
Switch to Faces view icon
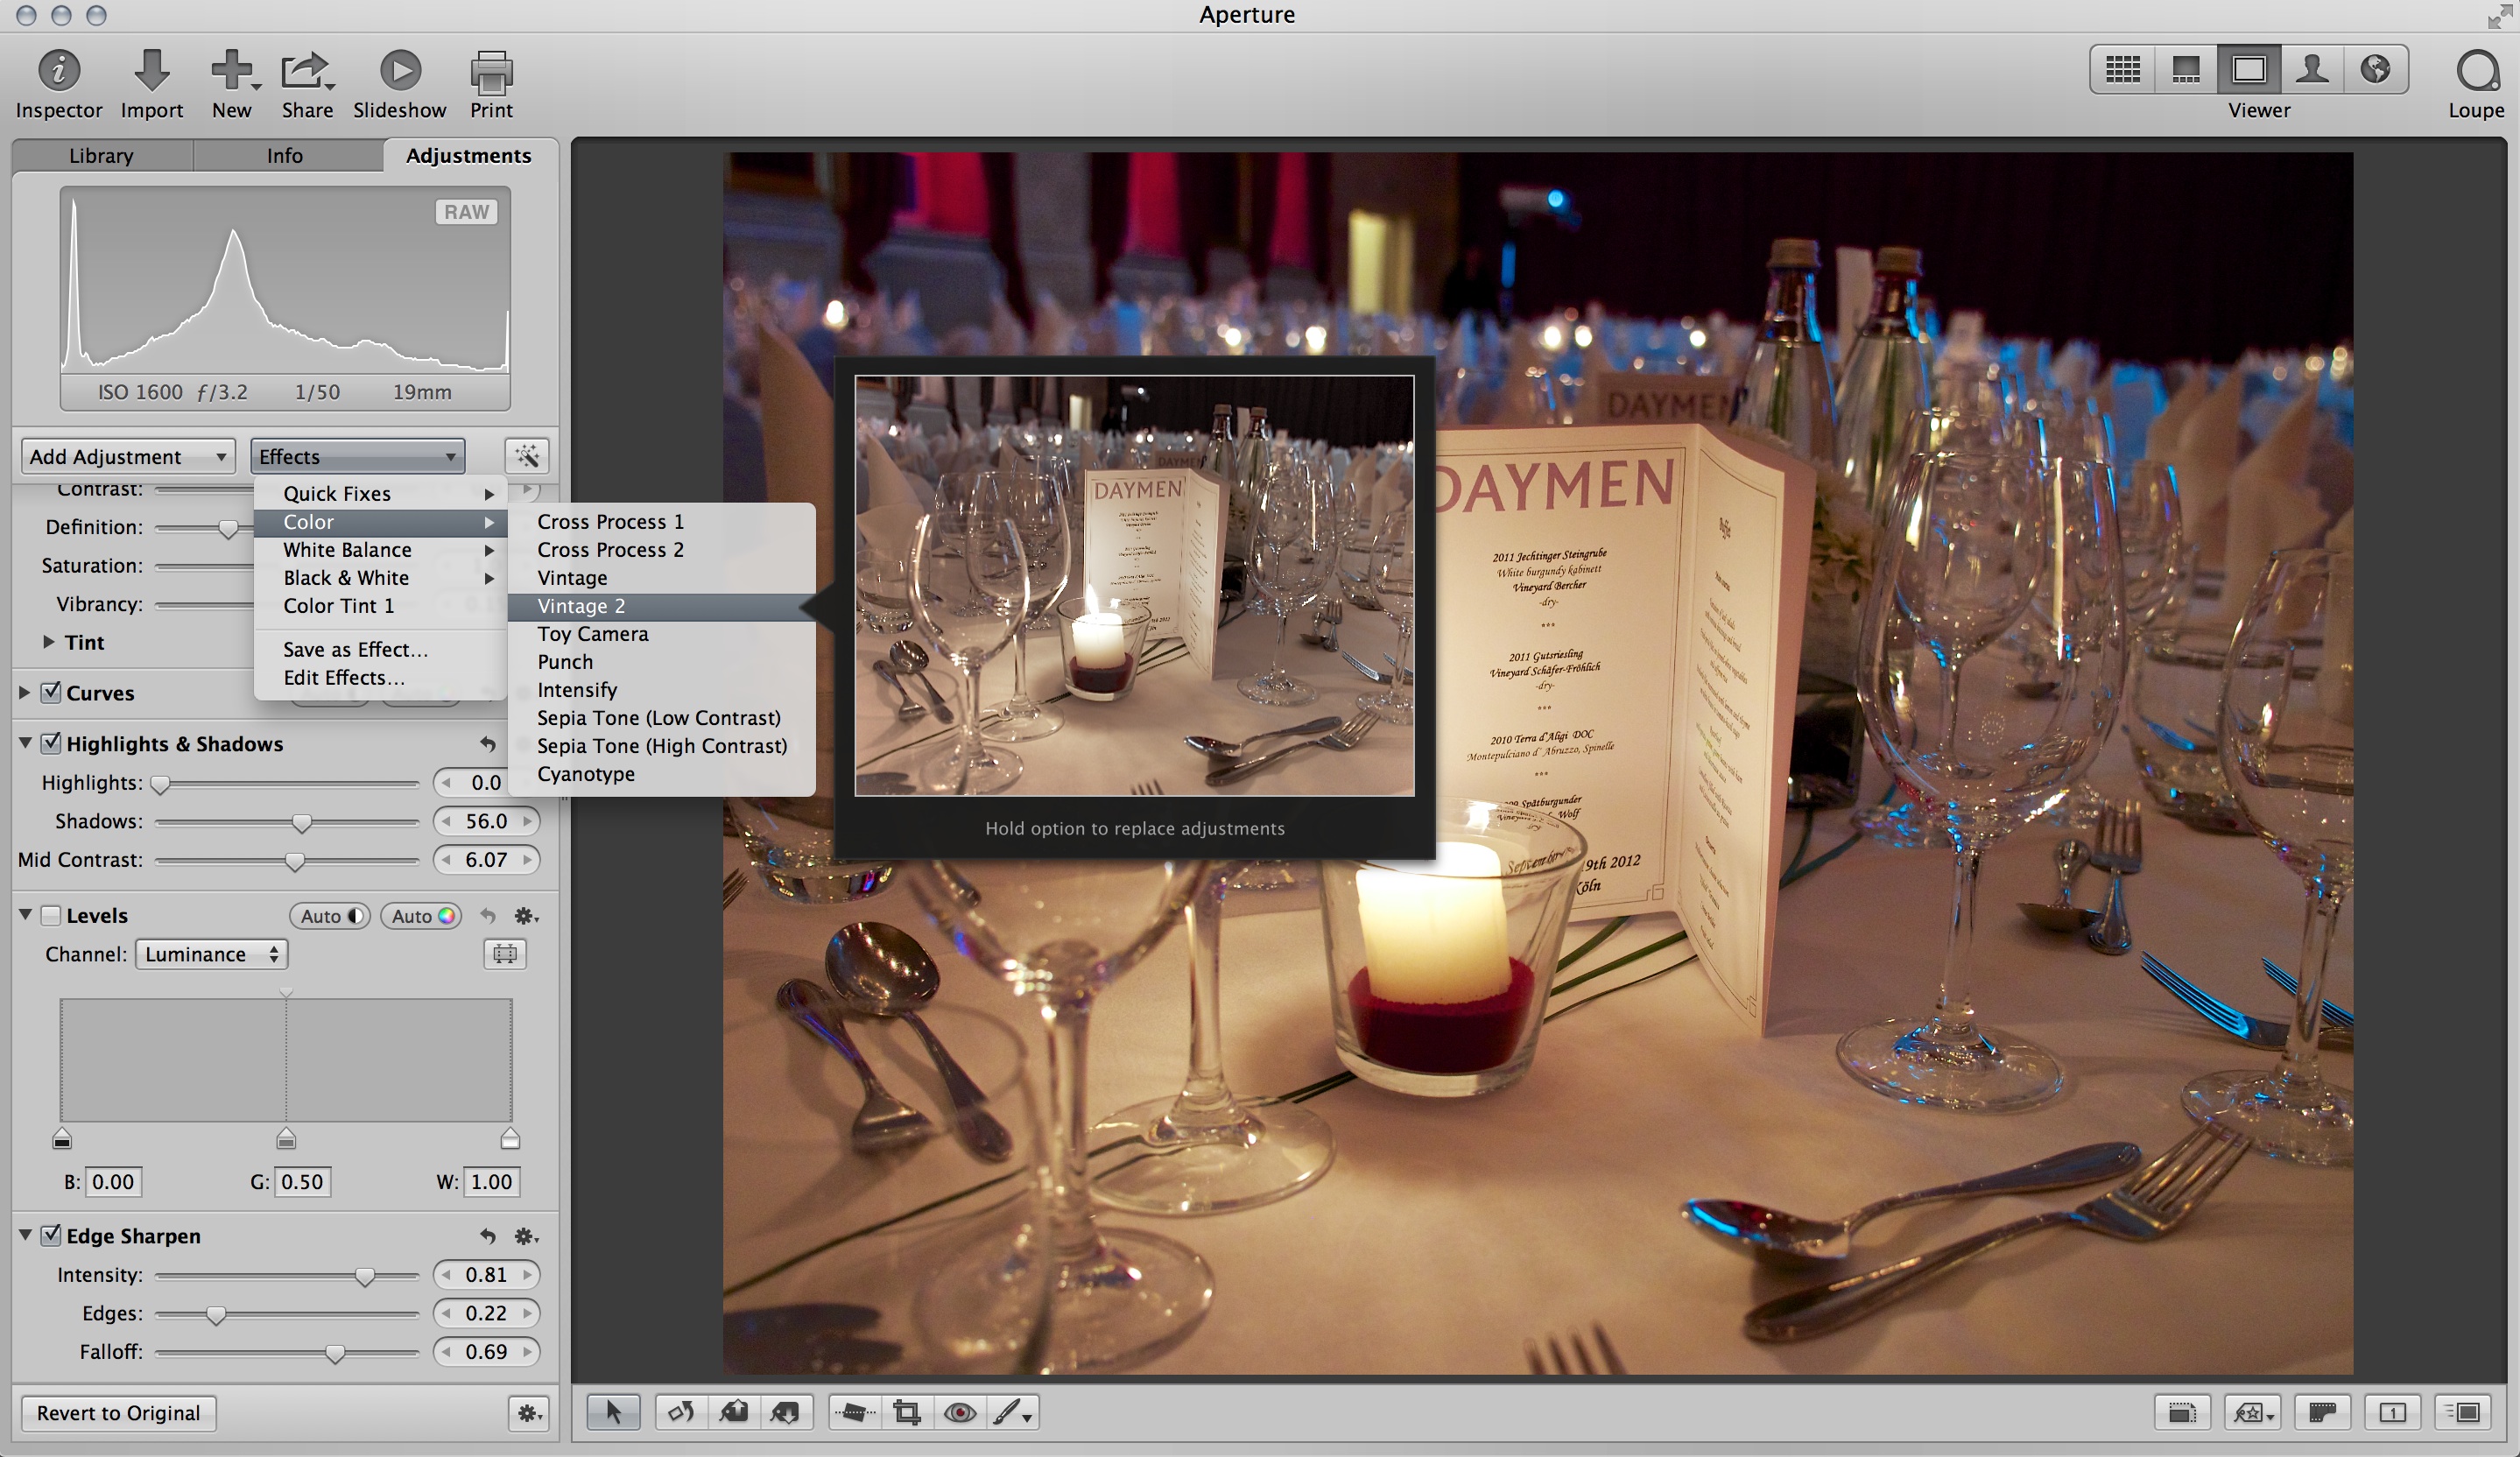(x=2311, y=69)
